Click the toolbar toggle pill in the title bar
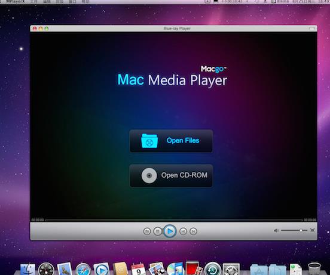This screenshot has width=330, height=275. tap(313, 29)
